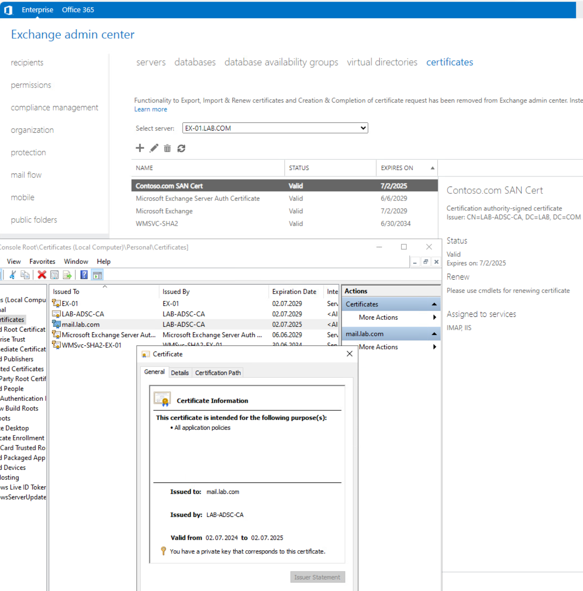583x591 pixels.
Task: Open the Window menu in MMC
Action: click(76, 261)
